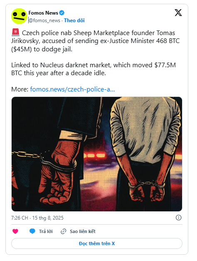Click the Nucleus darknet market paragraph

click(94, 69)
